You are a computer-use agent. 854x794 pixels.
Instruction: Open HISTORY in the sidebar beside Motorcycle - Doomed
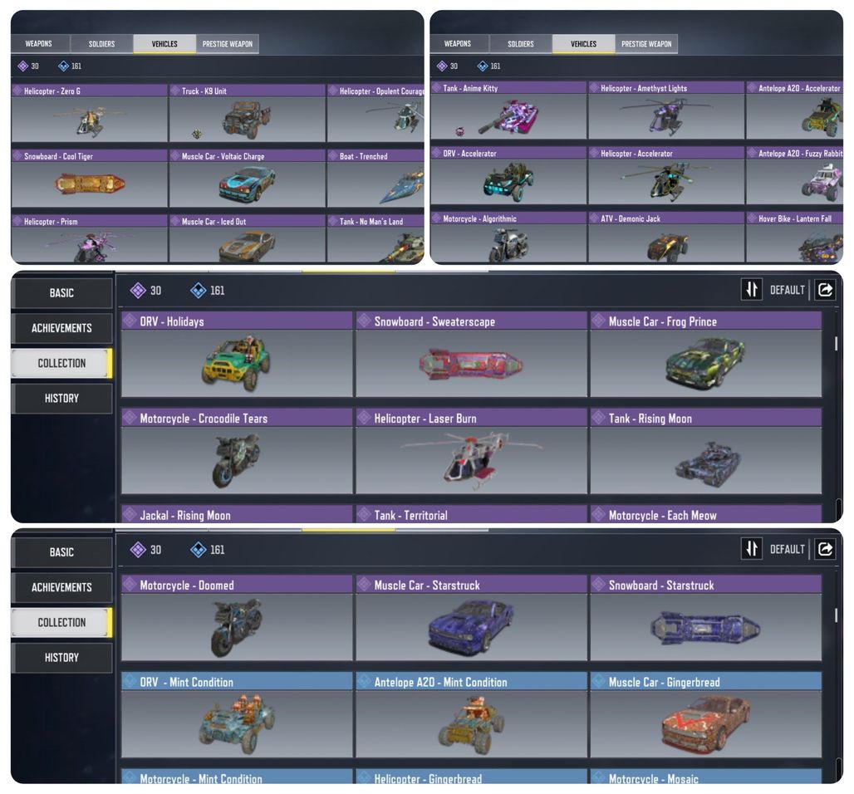click(61, 657)
